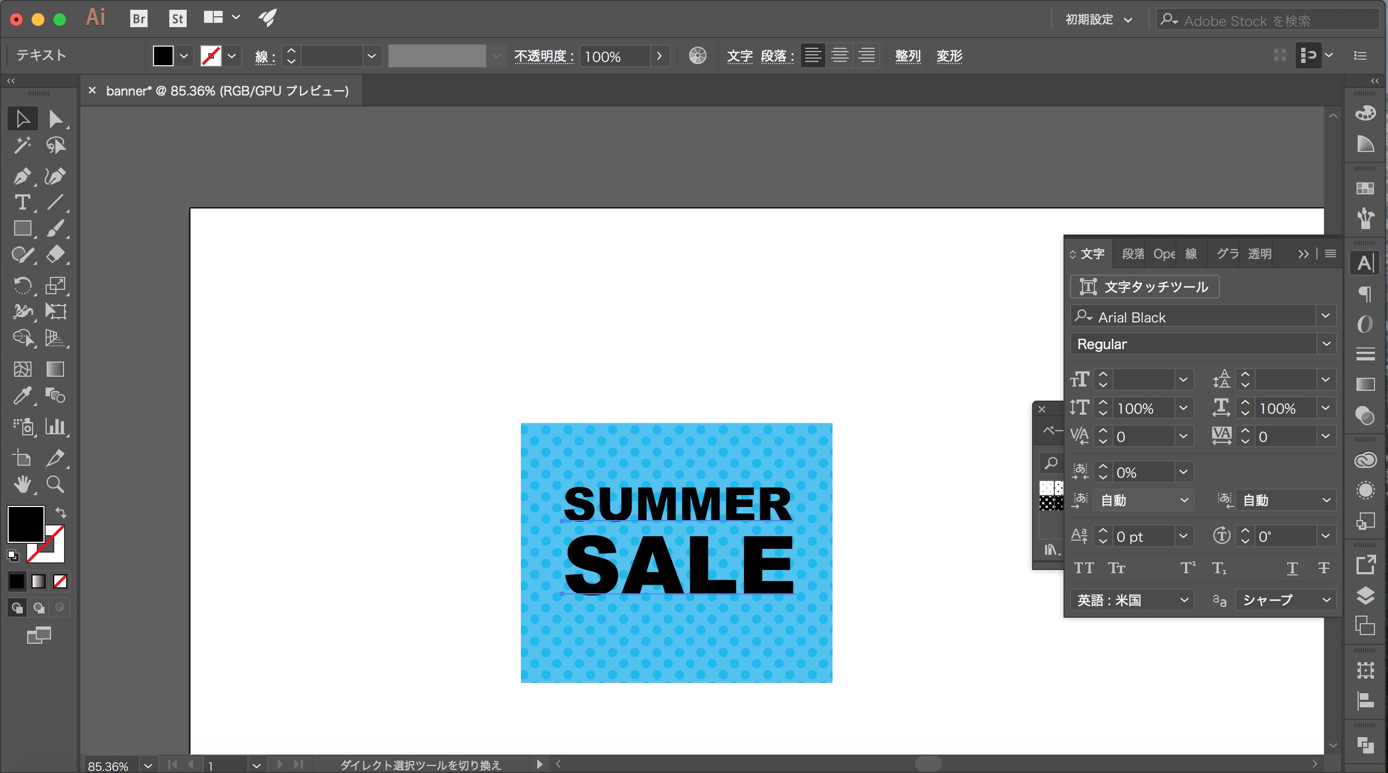Screen dimensions: 1388x773
Task: Click the GPU performance rocket icon
Action: click(267, 18)
